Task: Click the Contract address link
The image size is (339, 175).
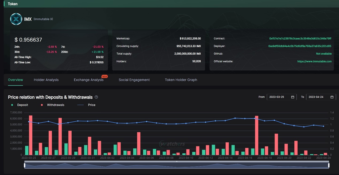Action: coord(300,39)
